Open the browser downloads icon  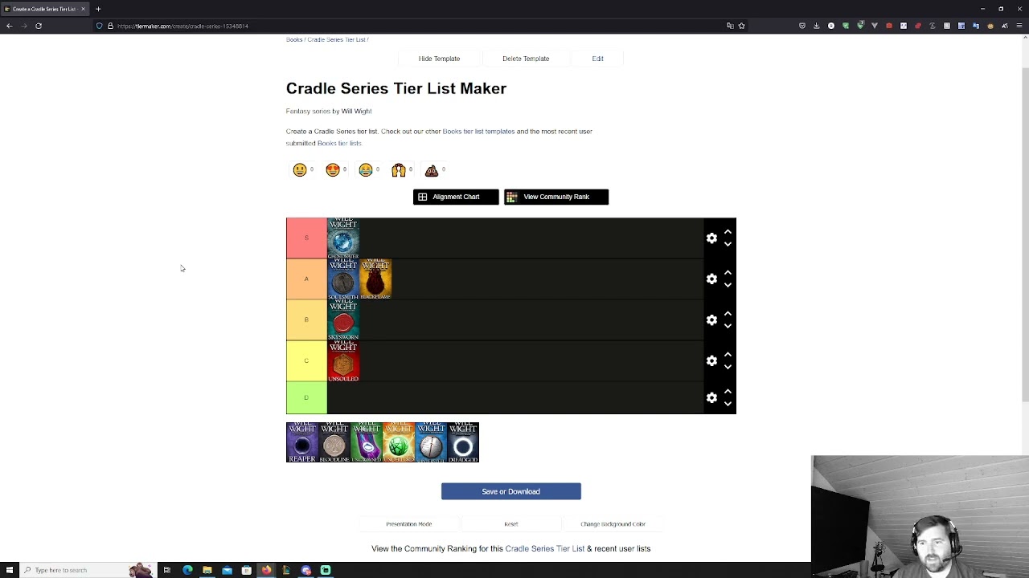[816, 26]
